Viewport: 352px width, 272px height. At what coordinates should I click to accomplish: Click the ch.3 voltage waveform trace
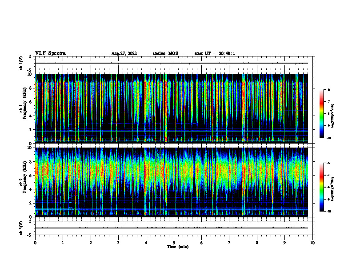pos(172,228)
